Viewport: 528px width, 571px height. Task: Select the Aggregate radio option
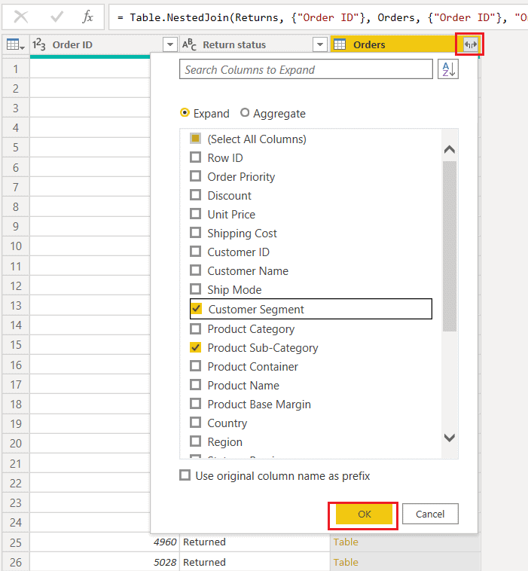click(x=244, y=113)
